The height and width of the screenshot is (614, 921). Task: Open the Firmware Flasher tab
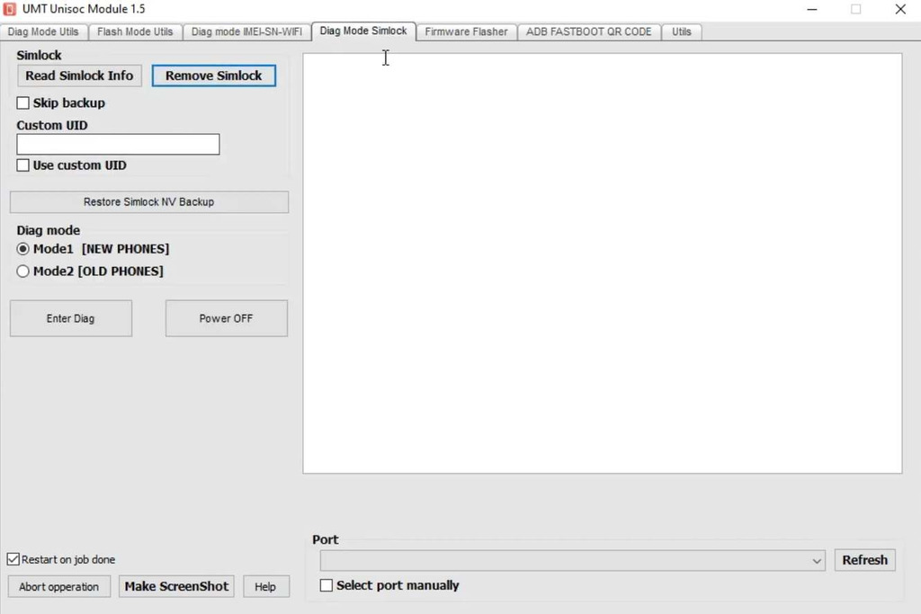point(467,31)
